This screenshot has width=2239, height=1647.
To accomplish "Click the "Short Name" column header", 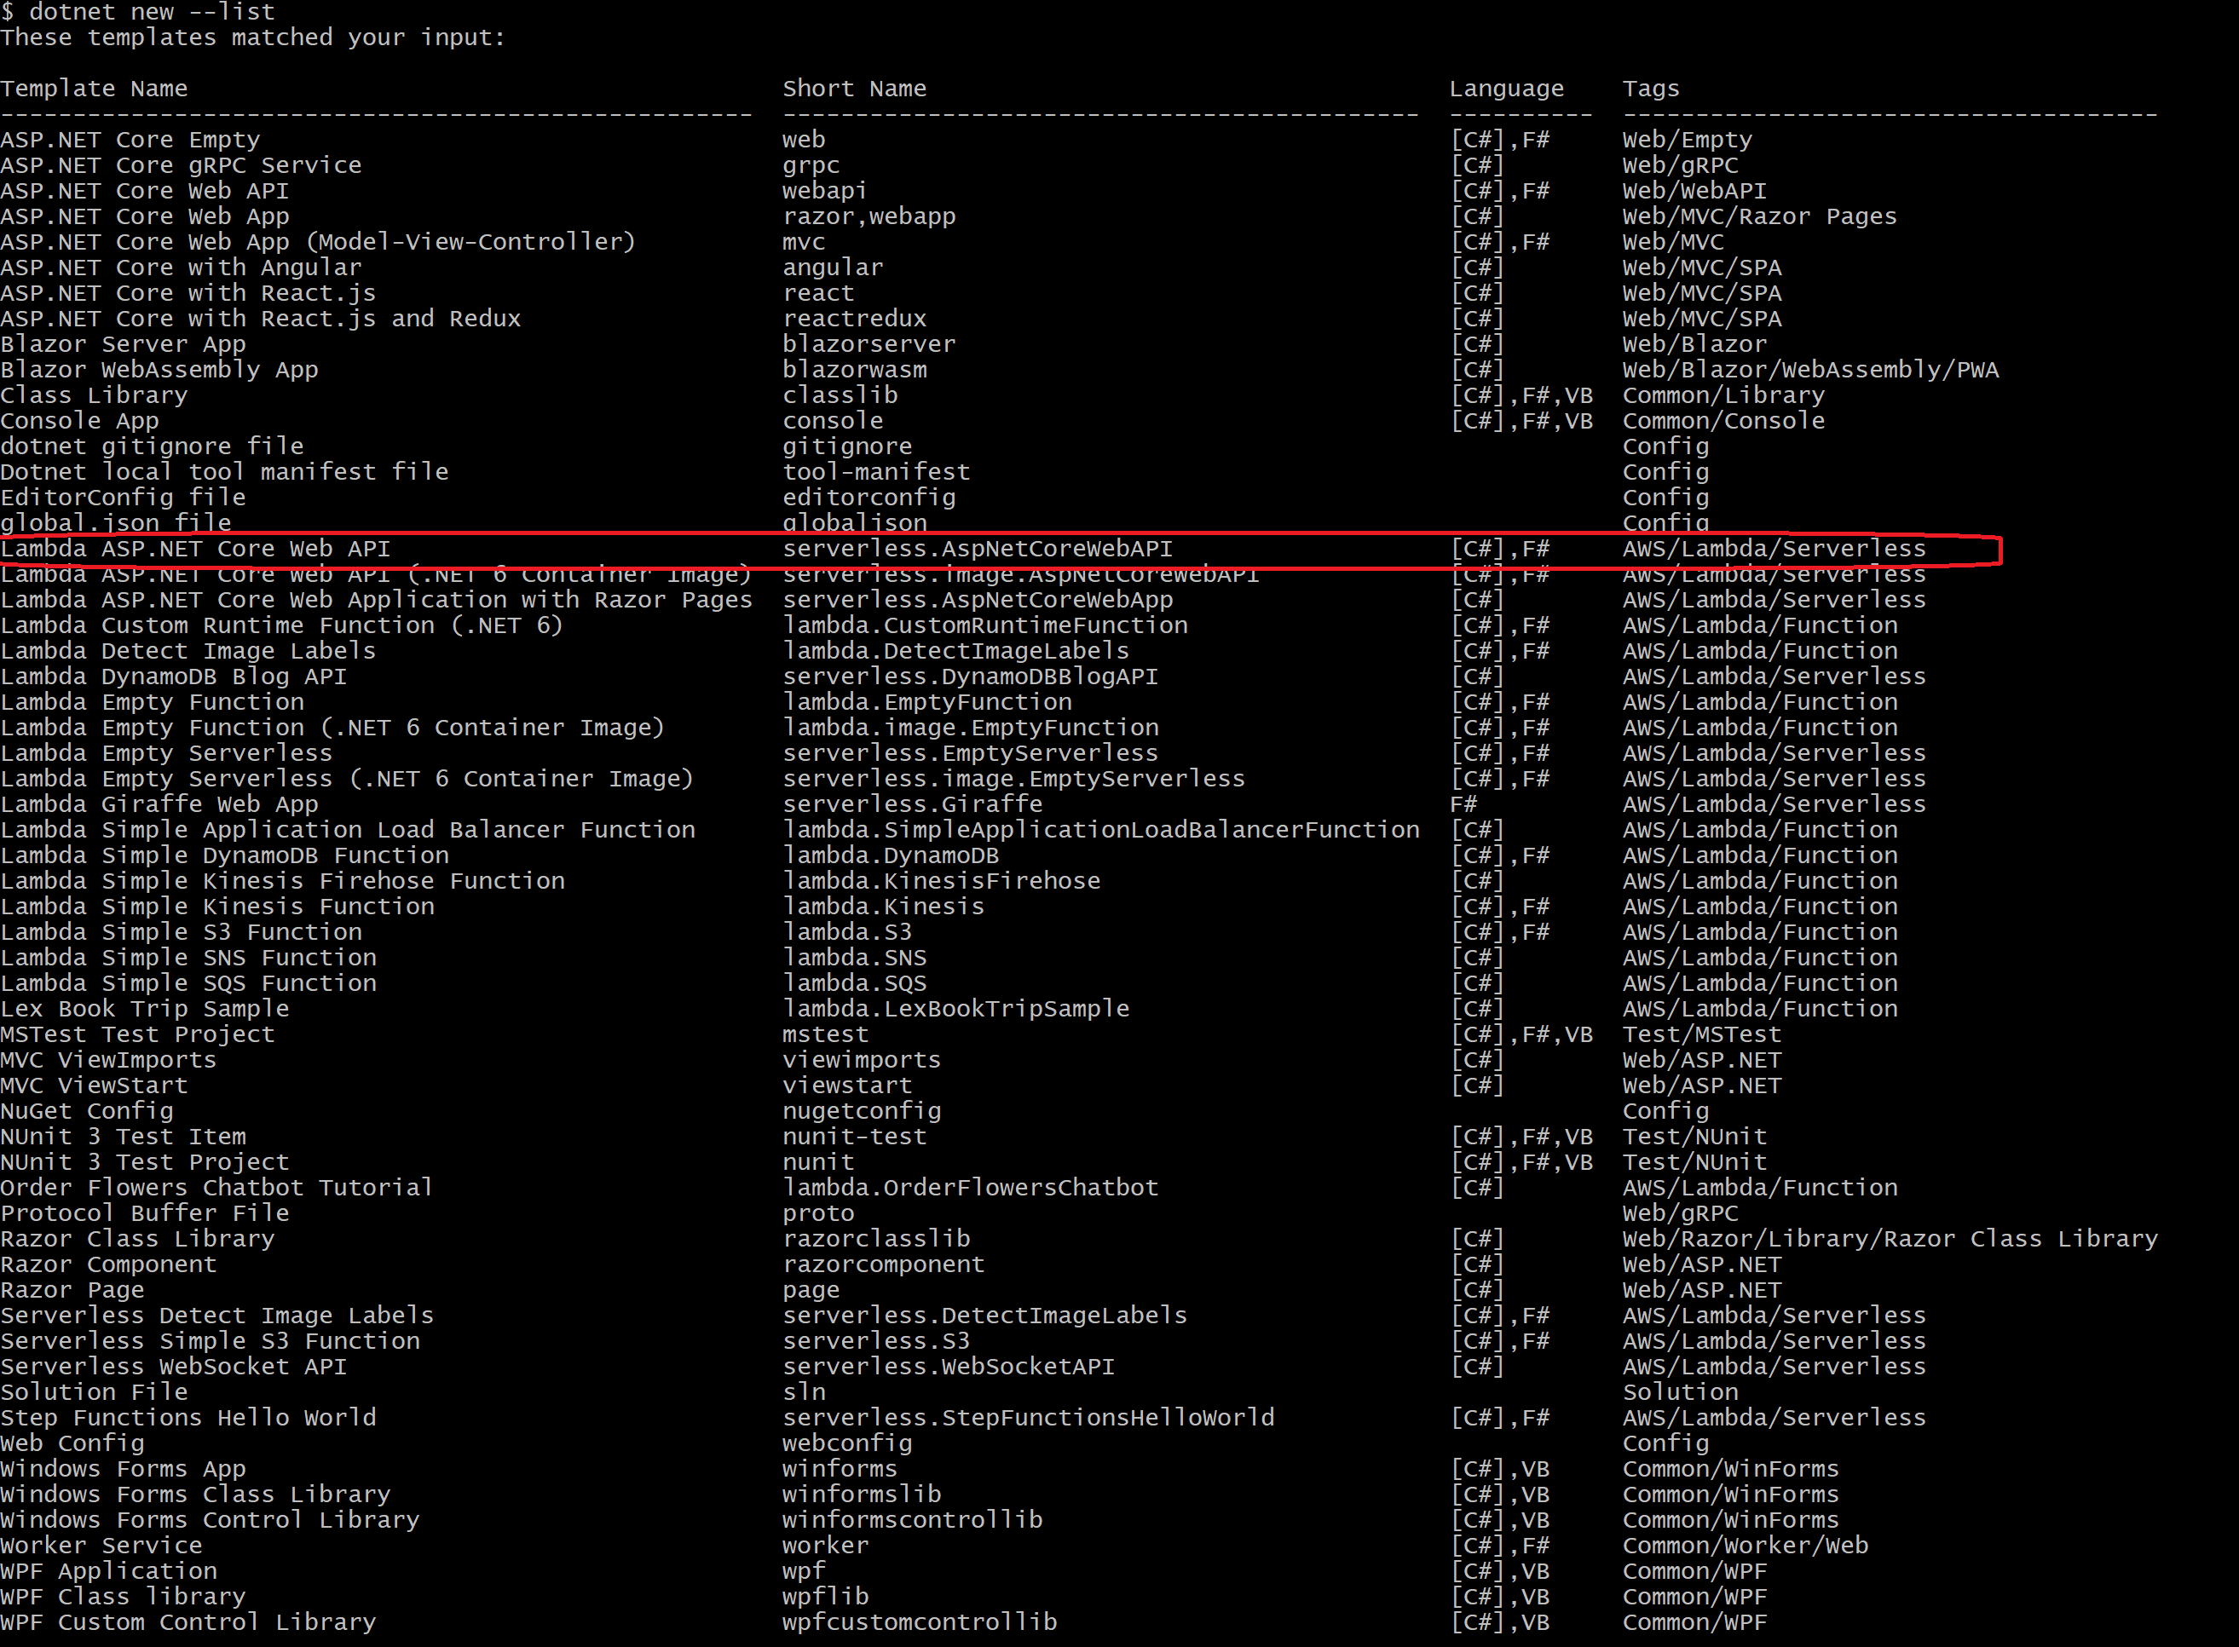I will (x=854, y=89).
